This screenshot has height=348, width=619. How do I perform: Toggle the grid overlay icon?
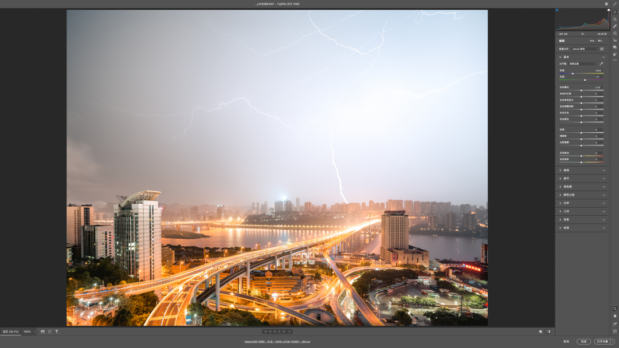615,331
